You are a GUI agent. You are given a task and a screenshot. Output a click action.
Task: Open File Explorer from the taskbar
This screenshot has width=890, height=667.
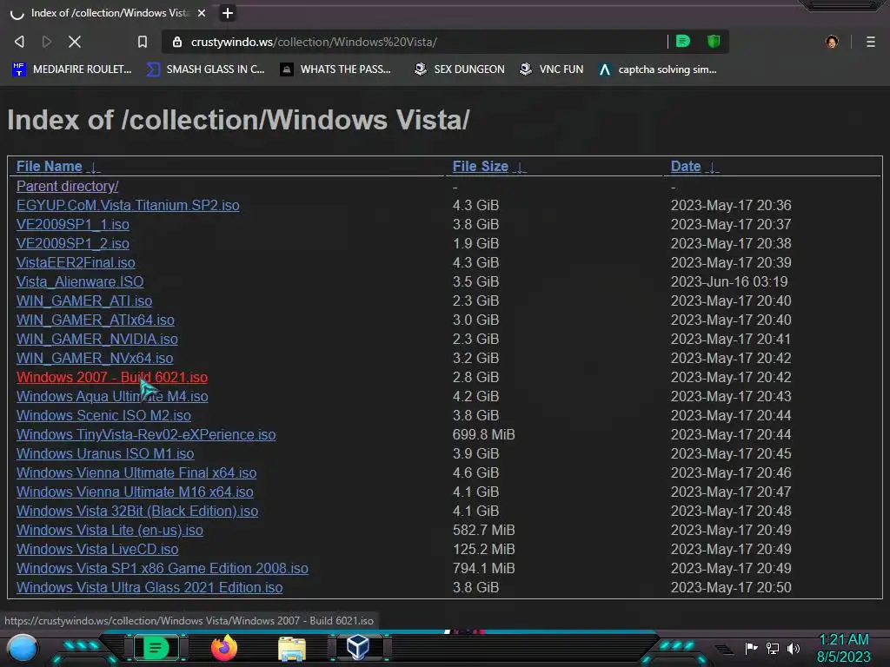pos(292,649)
